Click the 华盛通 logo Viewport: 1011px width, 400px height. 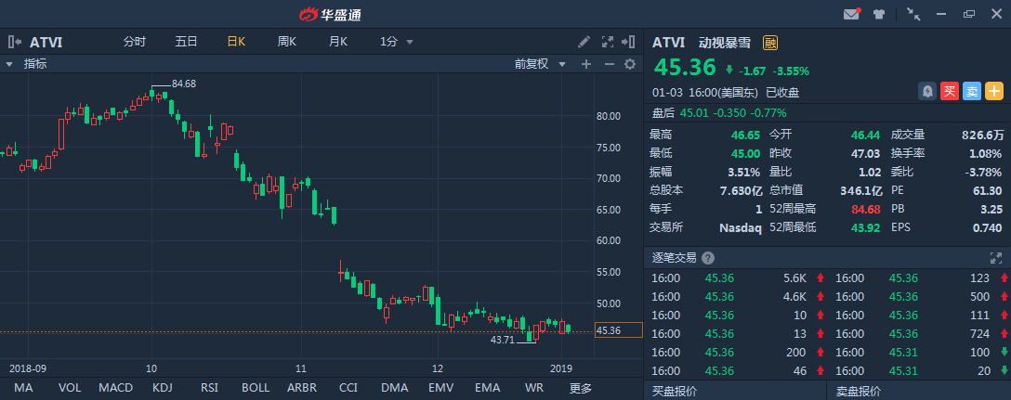330,14
